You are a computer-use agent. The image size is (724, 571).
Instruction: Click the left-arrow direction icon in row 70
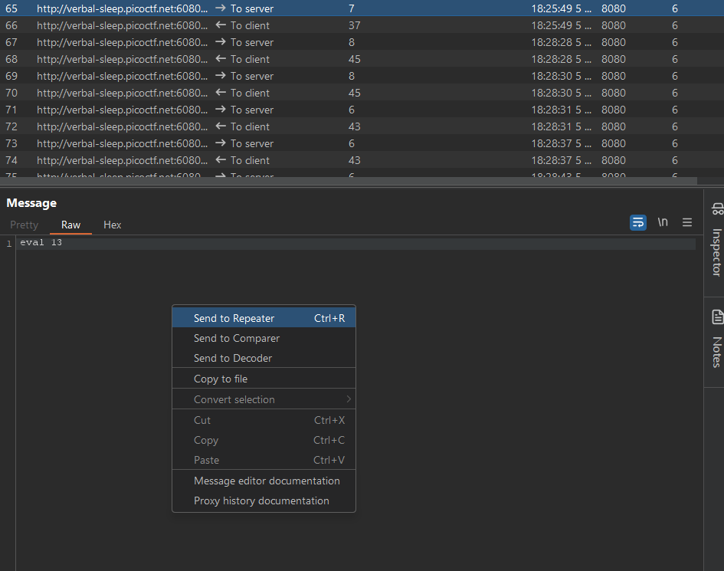click(x=221, y=93)
